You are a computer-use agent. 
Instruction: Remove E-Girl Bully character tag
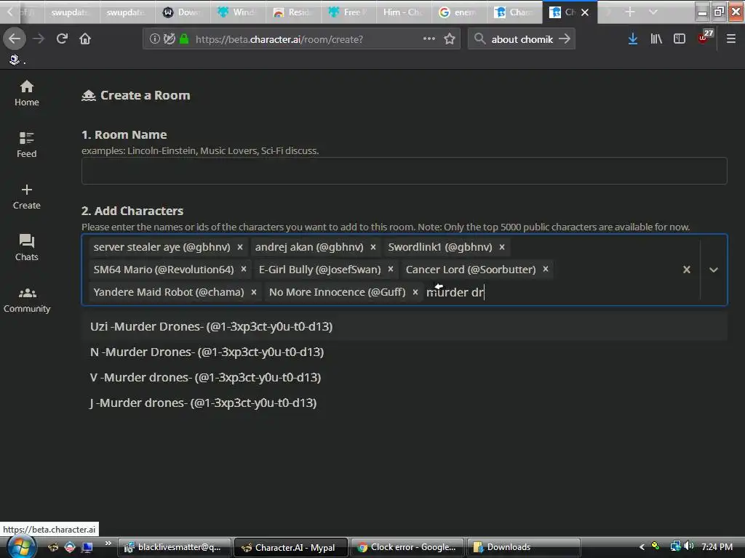pos(391,270)
